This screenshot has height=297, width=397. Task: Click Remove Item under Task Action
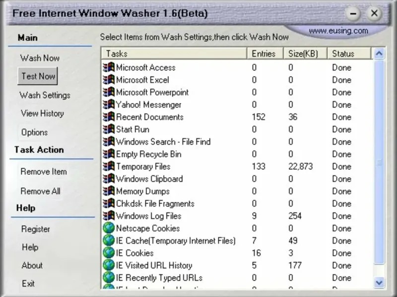pyautogui.click(x=44, y=171)
